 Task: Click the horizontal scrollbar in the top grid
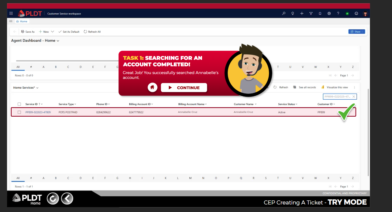point(67,61)
